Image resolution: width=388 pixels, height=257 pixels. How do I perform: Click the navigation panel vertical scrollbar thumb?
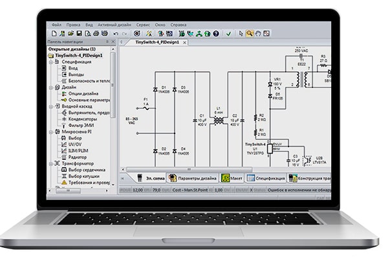(x=113, y=85)
